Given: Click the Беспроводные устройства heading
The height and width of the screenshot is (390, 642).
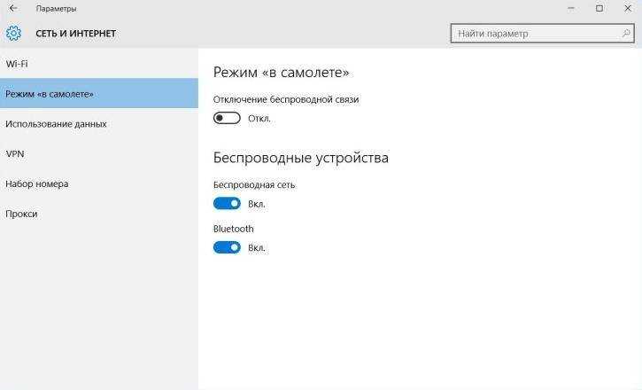Looking at the screenshot, I should (301, 157).
